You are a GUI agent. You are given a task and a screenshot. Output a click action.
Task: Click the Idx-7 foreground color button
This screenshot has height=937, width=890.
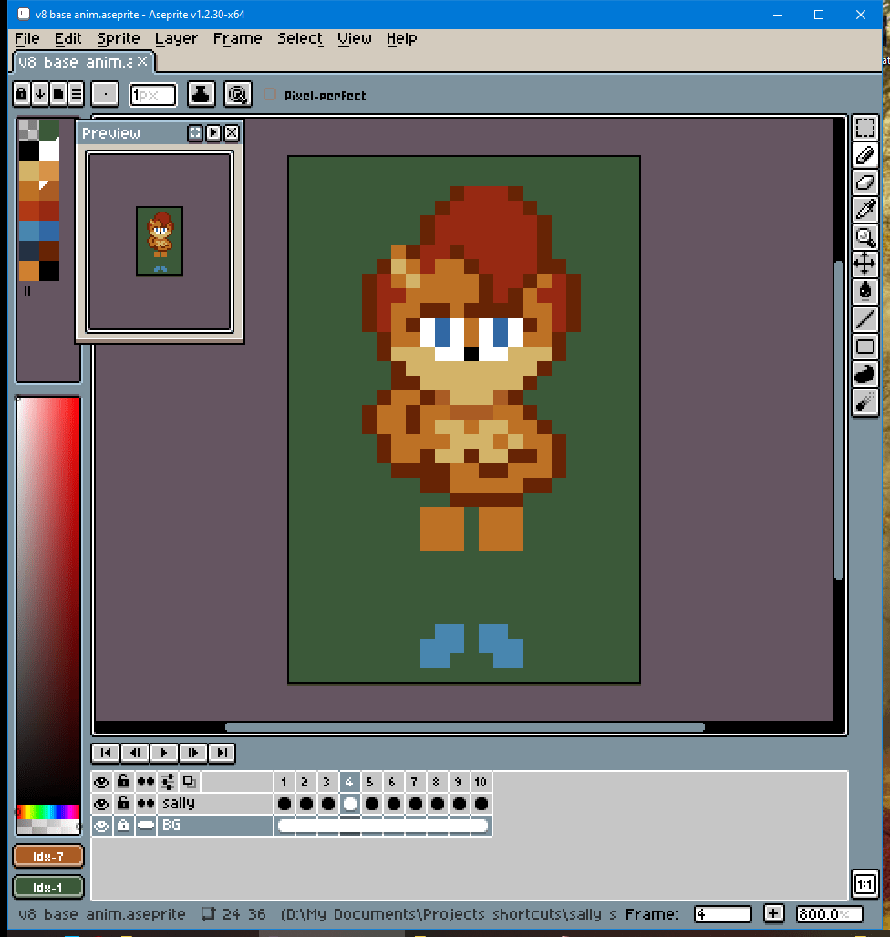(48, 856)
